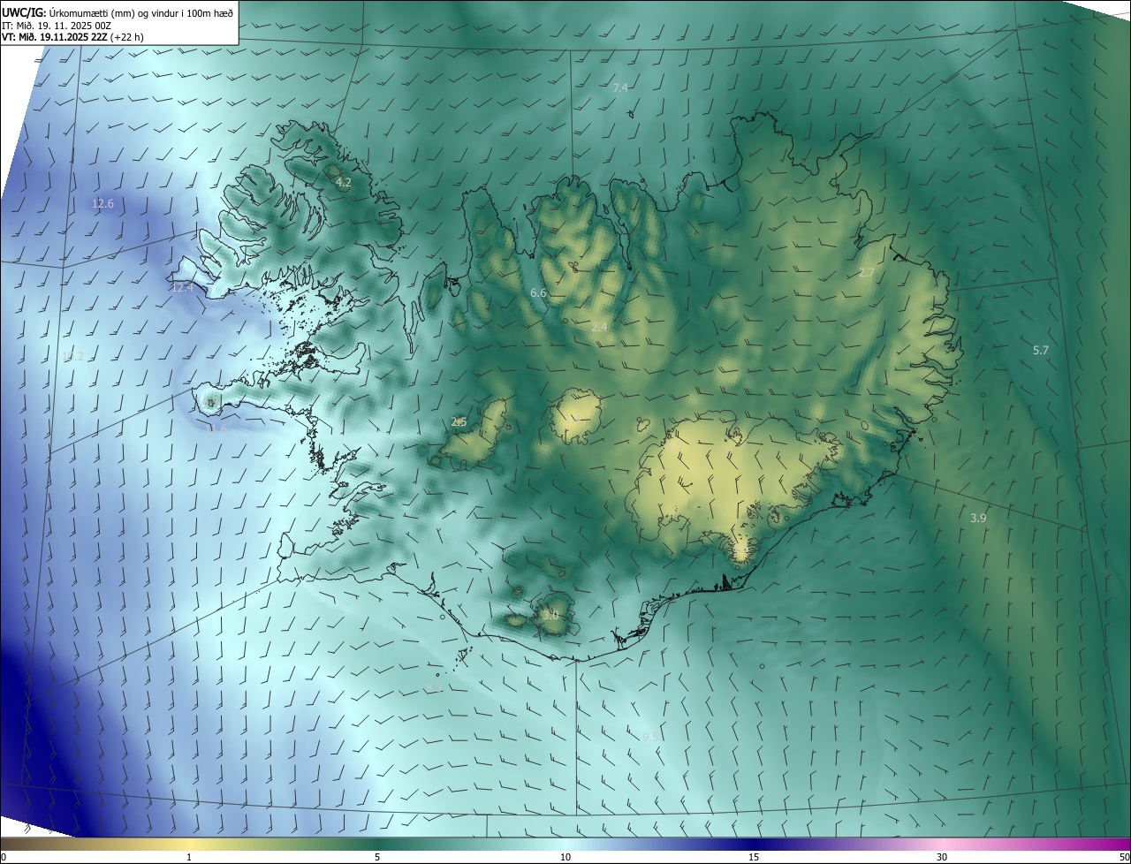Click the 2.7 value in east Iceland
This screenshot has width=1131, height=864.
[866, 273]
